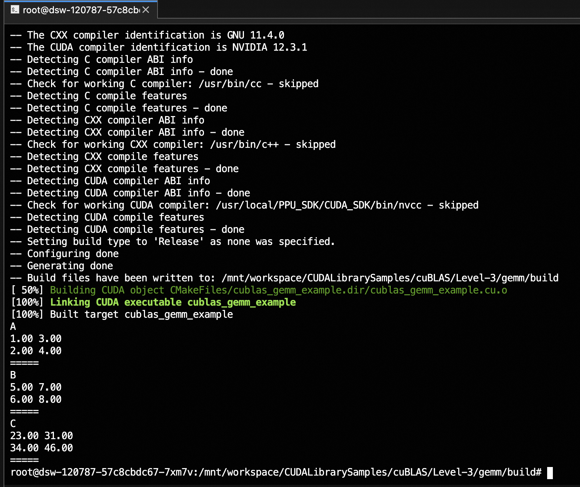The width and height of the screenshot is (580, 487).
Task: Click the 'Generating done' line
Action: coord(61,266)
